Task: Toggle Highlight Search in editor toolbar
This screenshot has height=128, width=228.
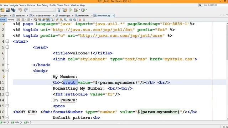Action: pos(48,20)
